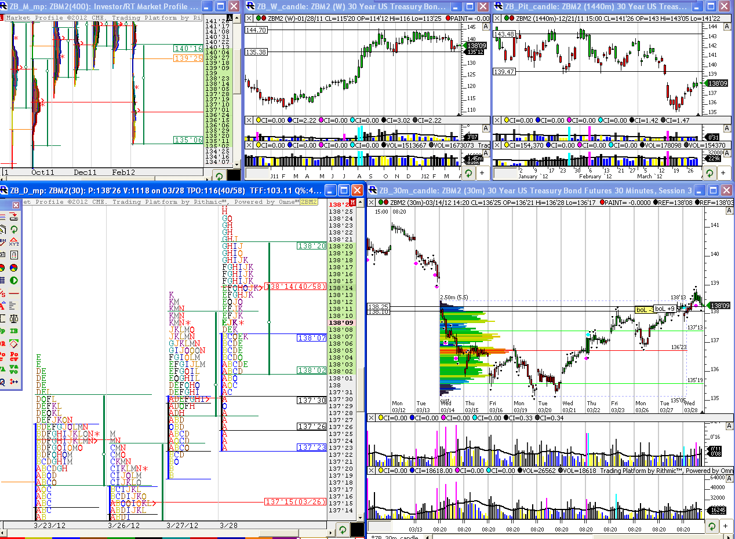The image size is (735, 539).
Task: Refresh the ZB_M_mp market profile chart
Action: pyautogui.click(x=219, y=176)
